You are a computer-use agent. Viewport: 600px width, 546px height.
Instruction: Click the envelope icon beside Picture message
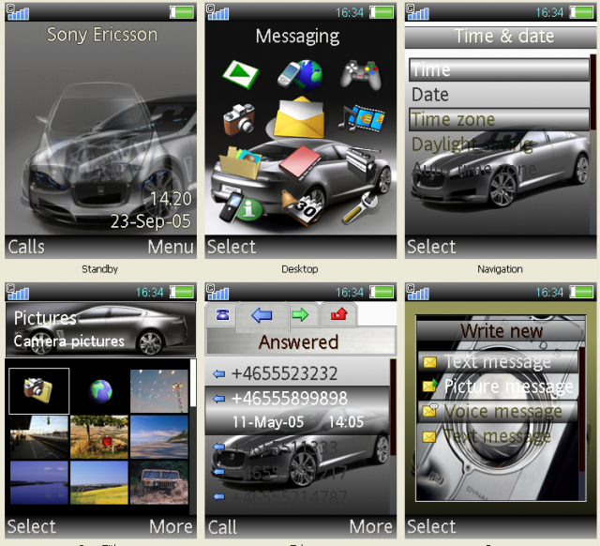coord(429,386)
